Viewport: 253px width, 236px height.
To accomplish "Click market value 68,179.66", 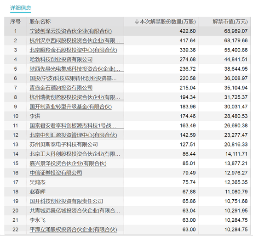I will (x=236, y=40).
